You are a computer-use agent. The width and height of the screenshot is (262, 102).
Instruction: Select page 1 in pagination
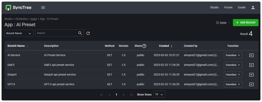(116, 95)
